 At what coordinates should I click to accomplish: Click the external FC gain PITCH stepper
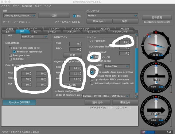[75, 49]
